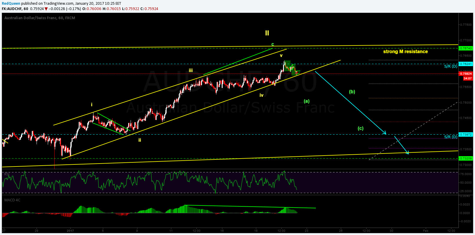Click the Australian Dollar/Swiss Franc chart title
The width and height of the screenshot is (475, 235).
(x=40, y=18)
